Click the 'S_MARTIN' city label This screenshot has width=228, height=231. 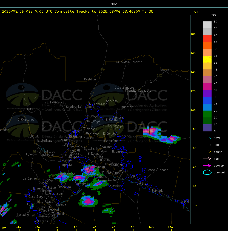[103, 160]
